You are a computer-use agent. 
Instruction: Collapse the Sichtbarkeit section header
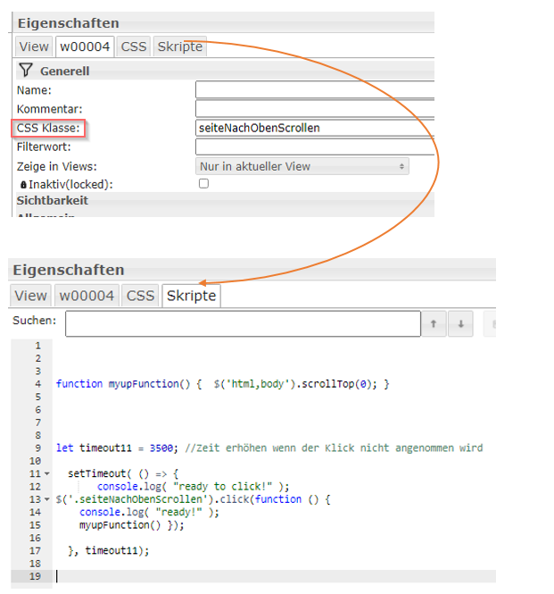point(225,200)
